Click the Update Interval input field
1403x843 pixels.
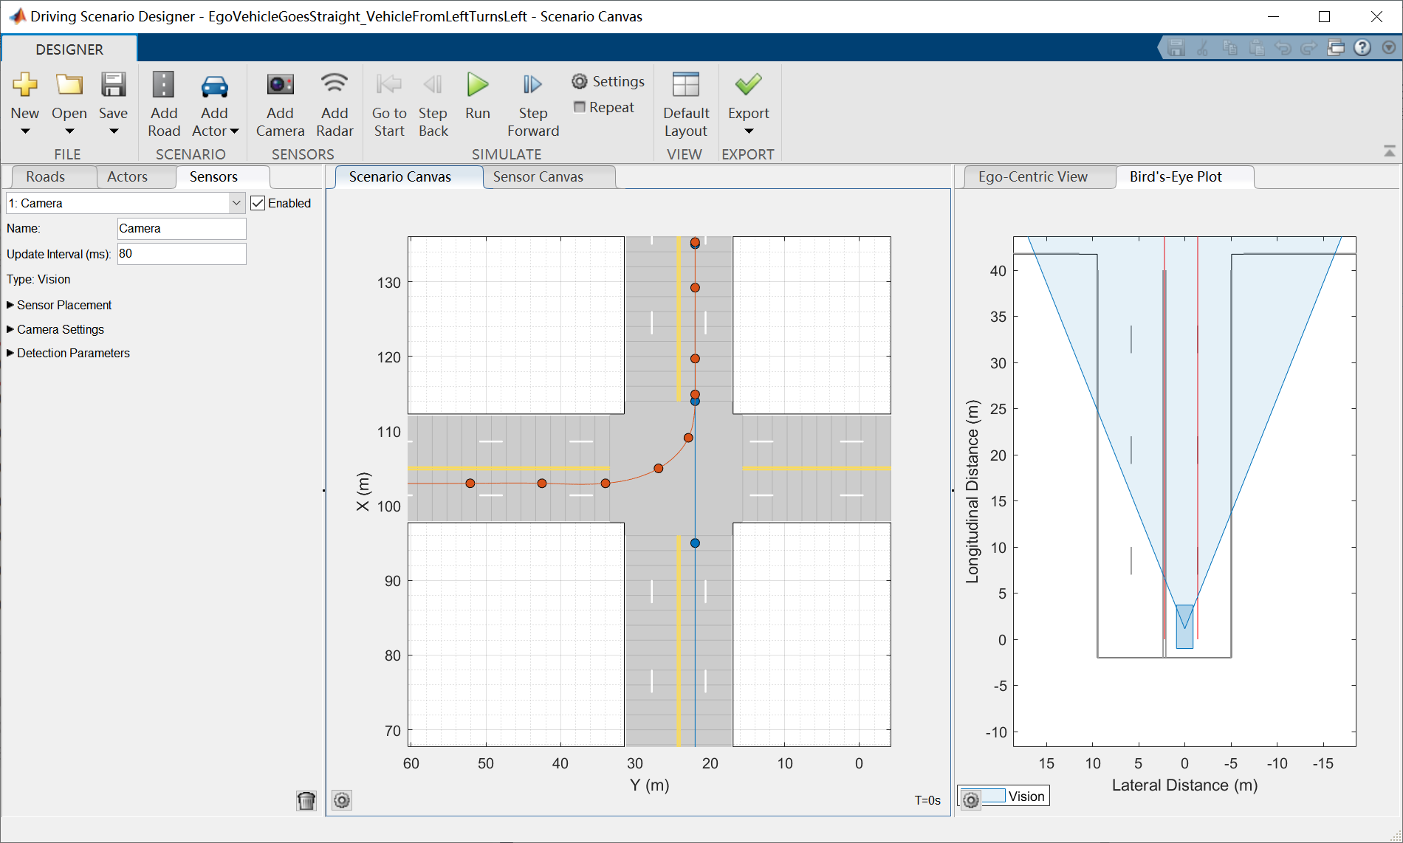[182, 253]
